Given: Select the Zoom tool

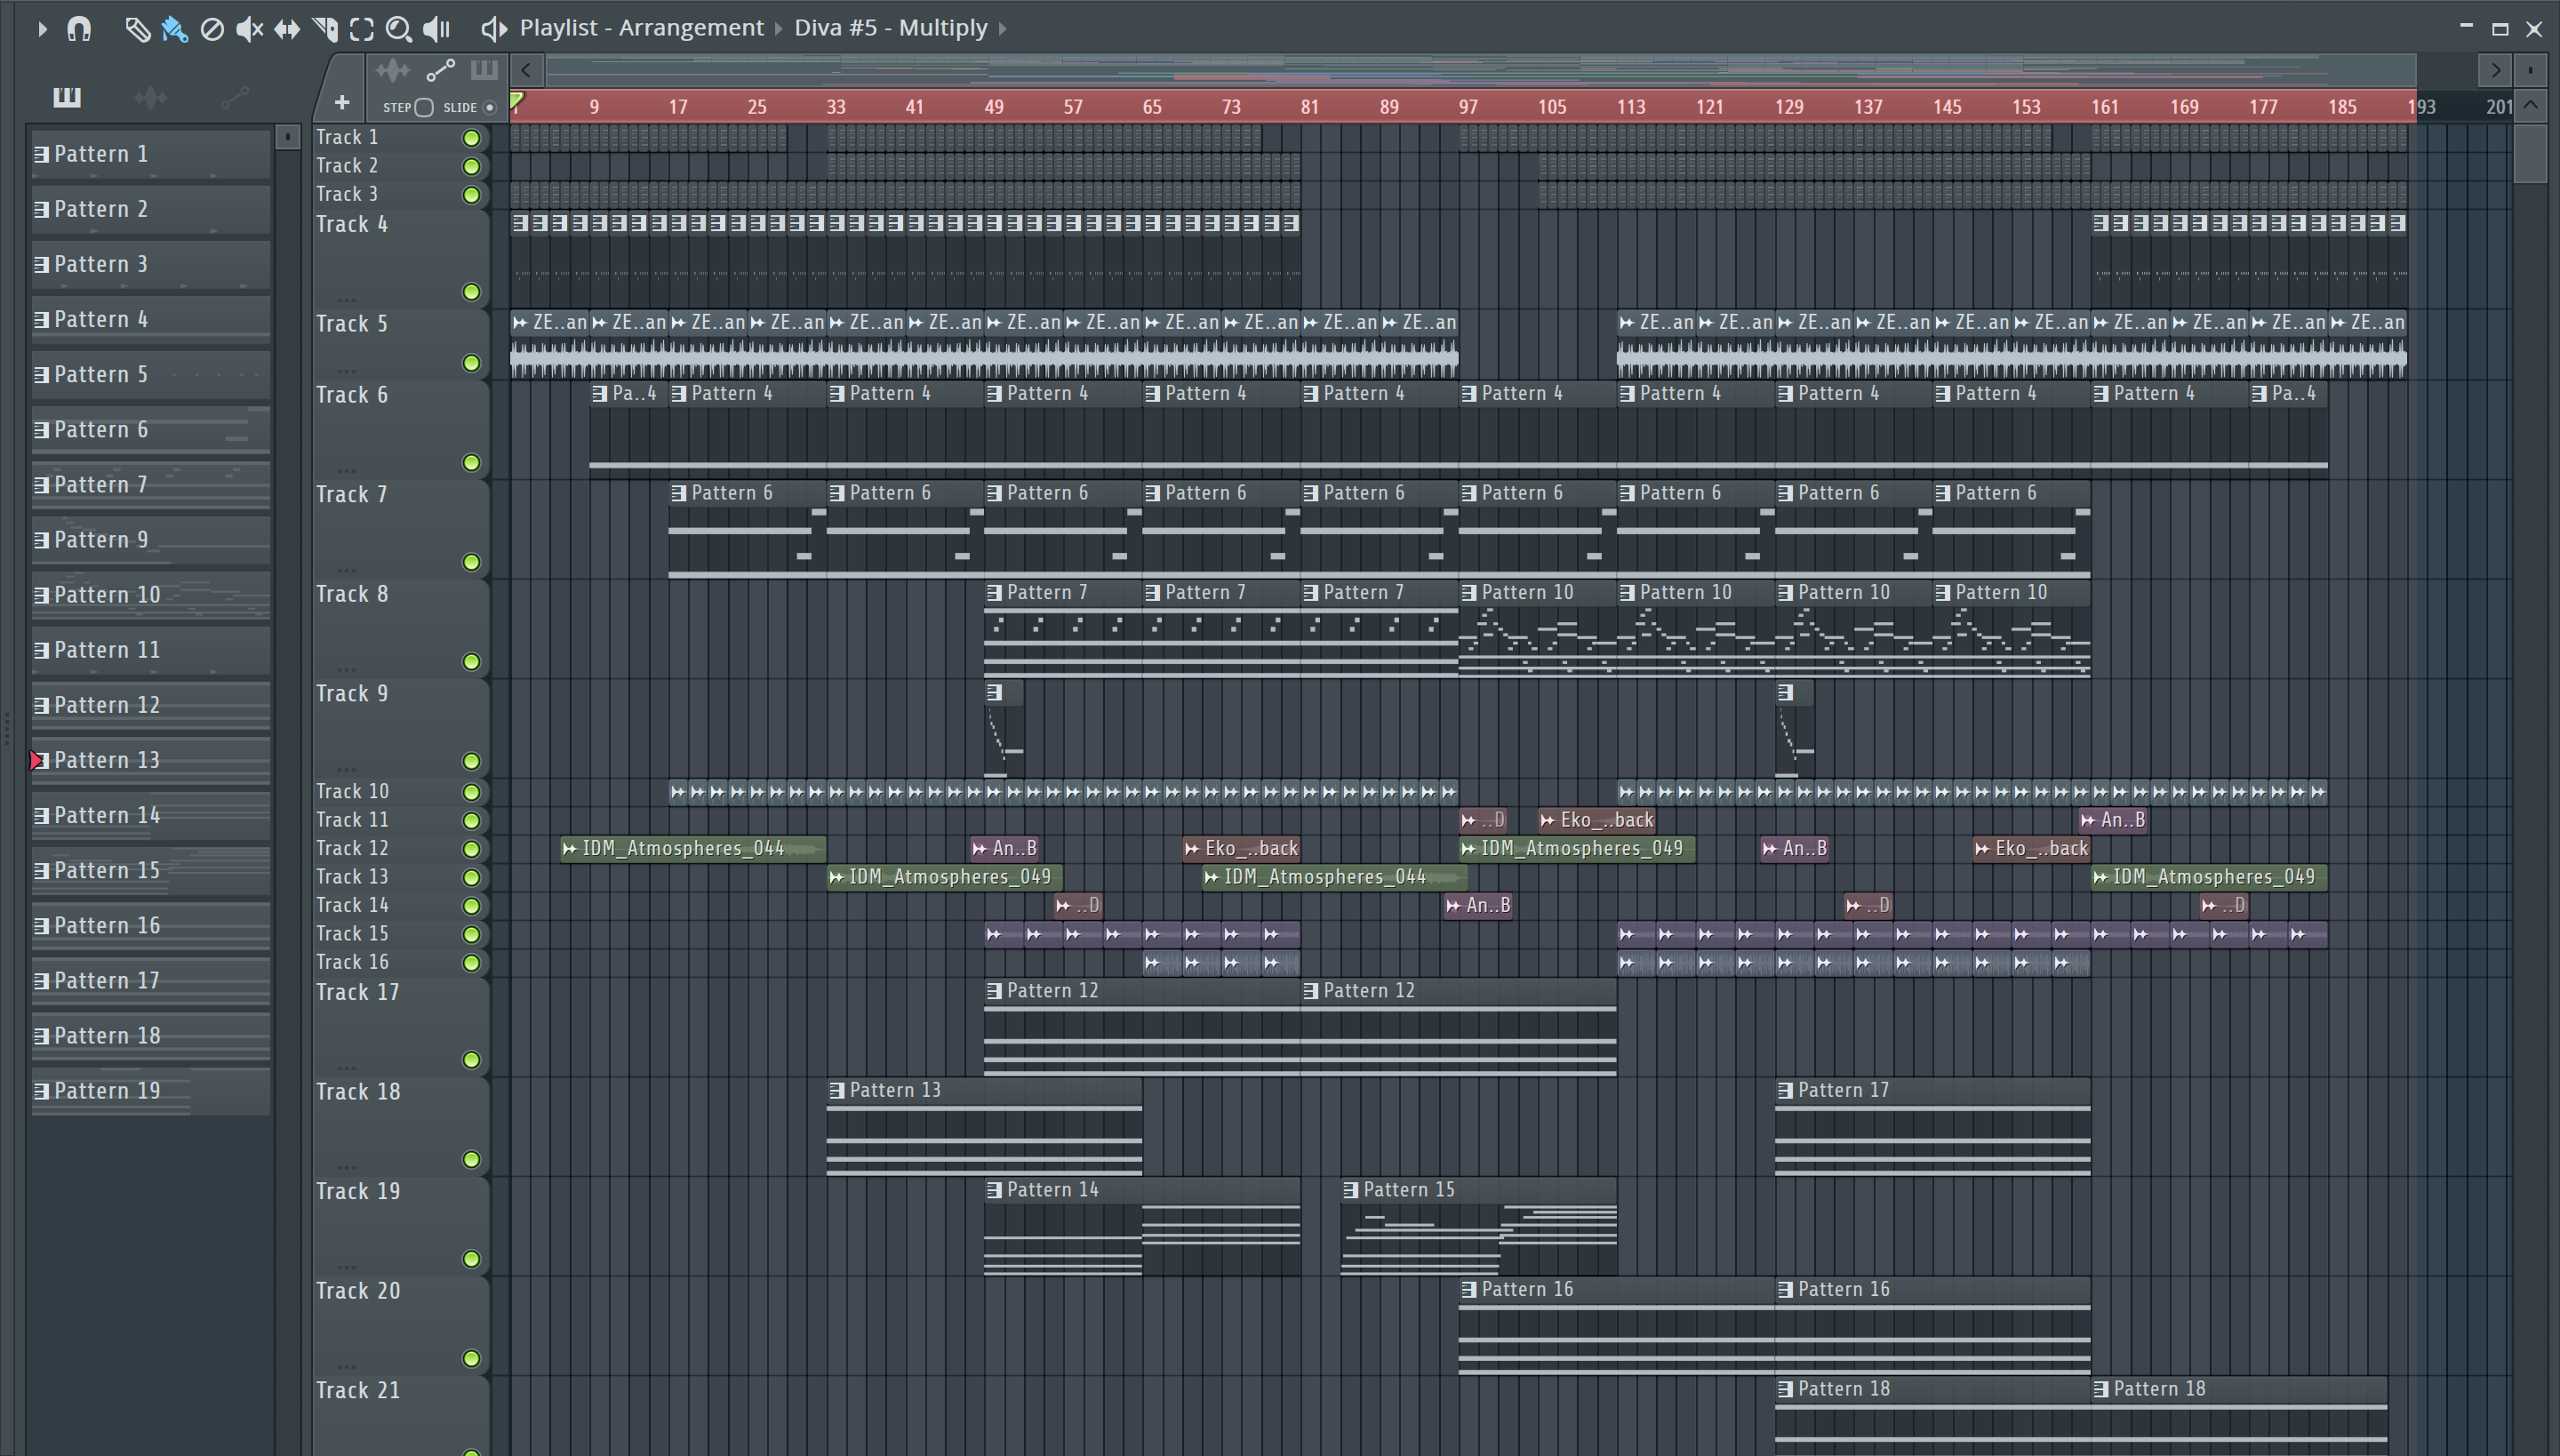Looking at the screenshot, I should pyautogui.click(x=399, y=29).
